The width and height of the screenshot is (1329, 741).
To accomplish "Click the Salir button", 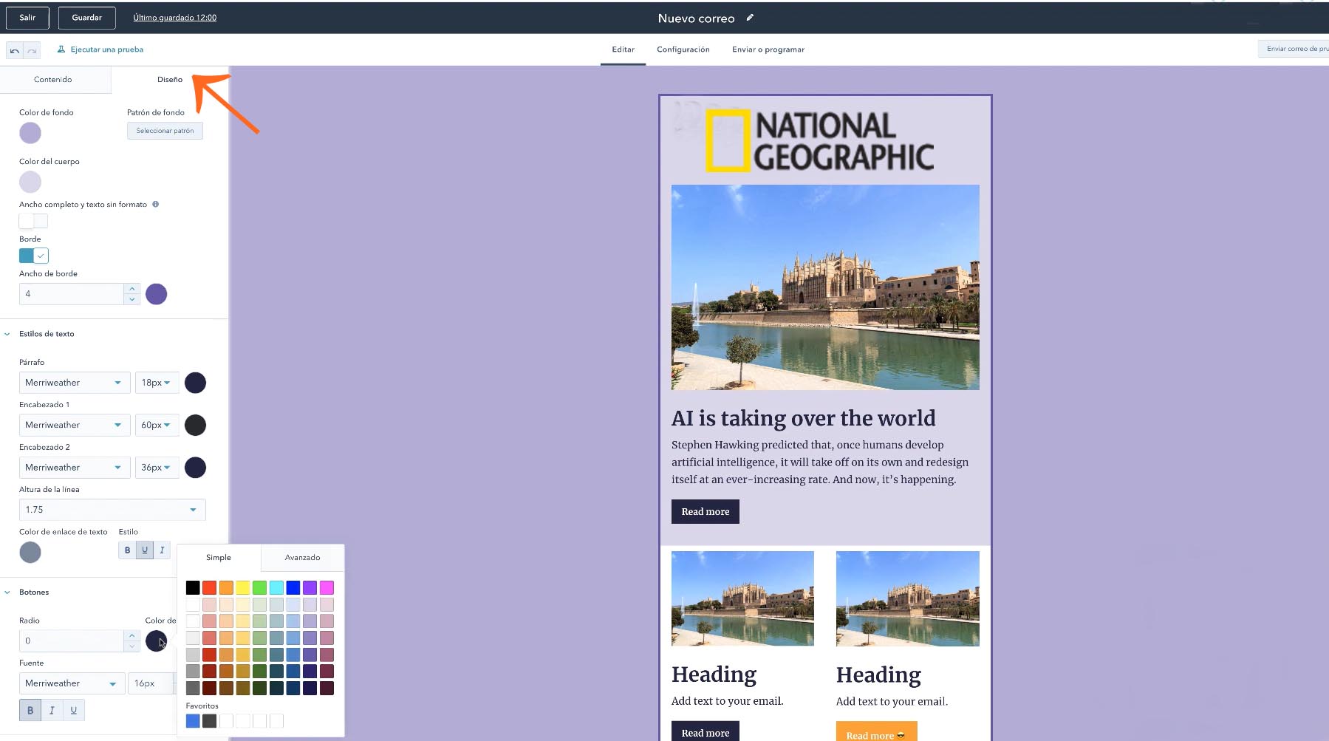I will click(27, 18).
